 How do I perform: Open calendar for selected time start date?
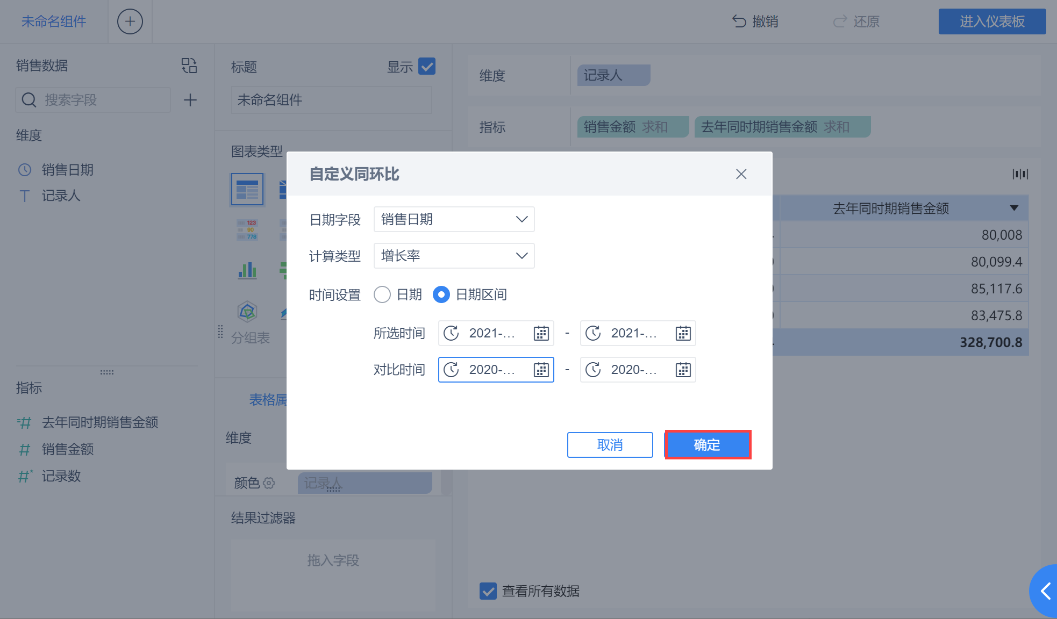click(541, 333)
